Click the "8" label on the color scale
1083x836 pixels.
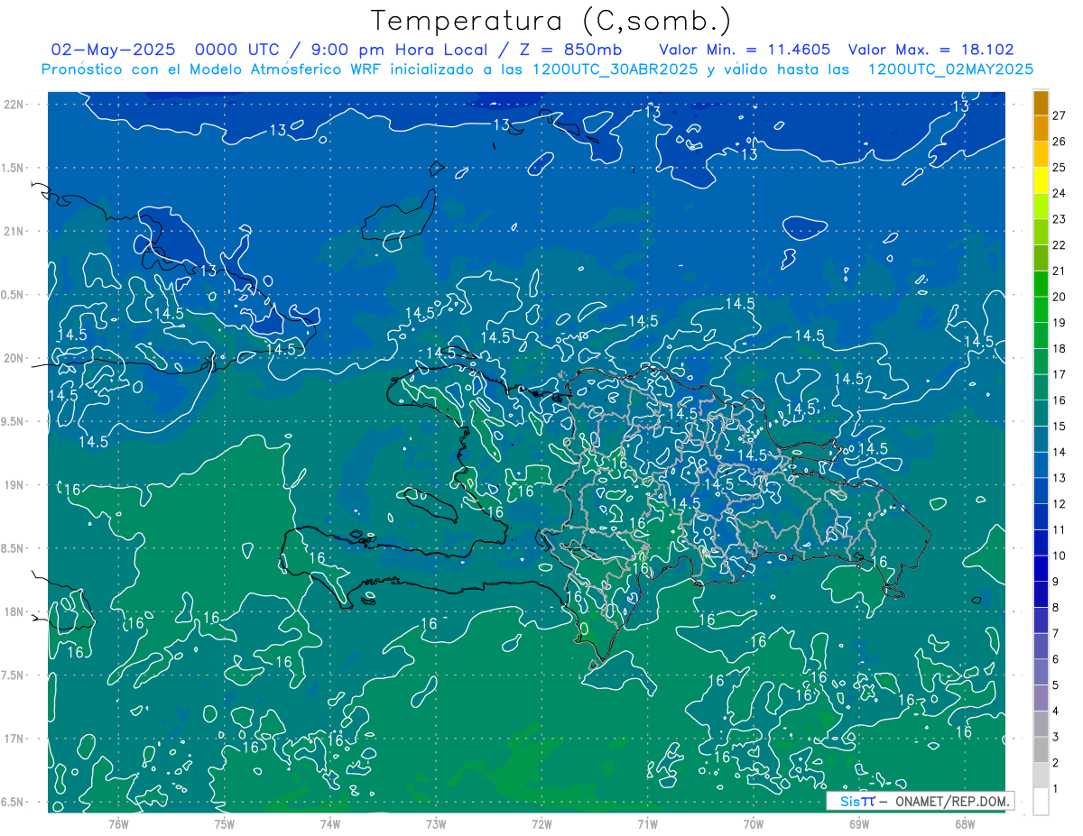(1056, 607)
